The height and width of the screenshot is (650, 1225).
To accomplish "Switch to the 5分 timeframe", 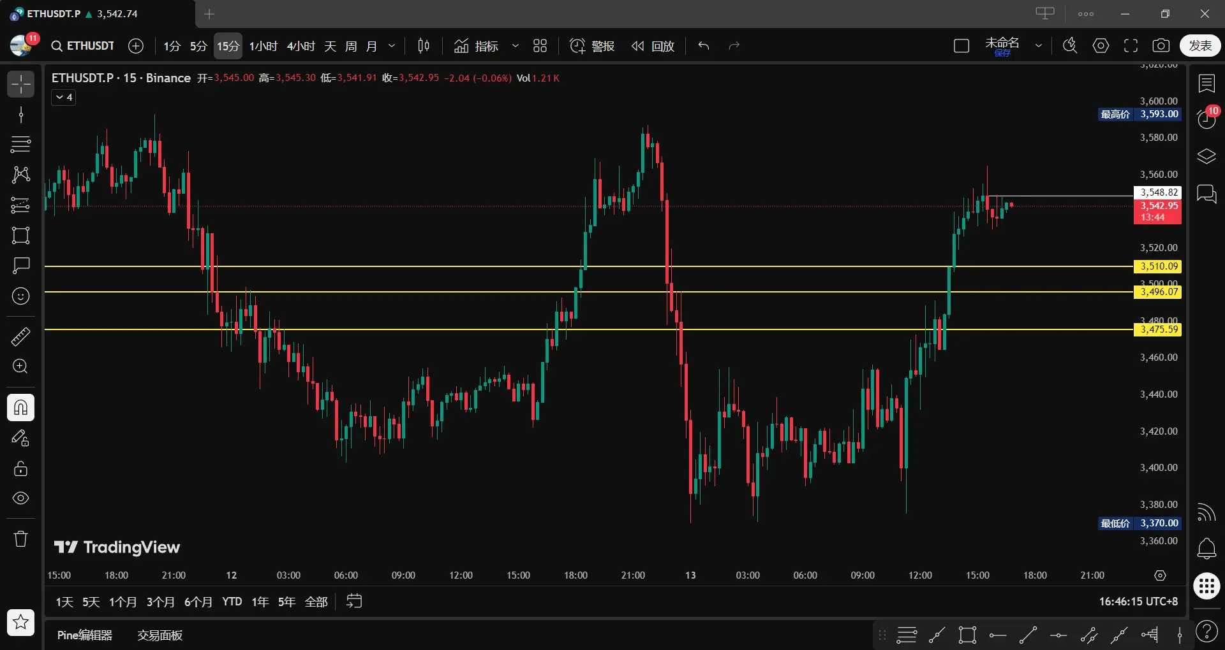I will click(x=198, y=46).
